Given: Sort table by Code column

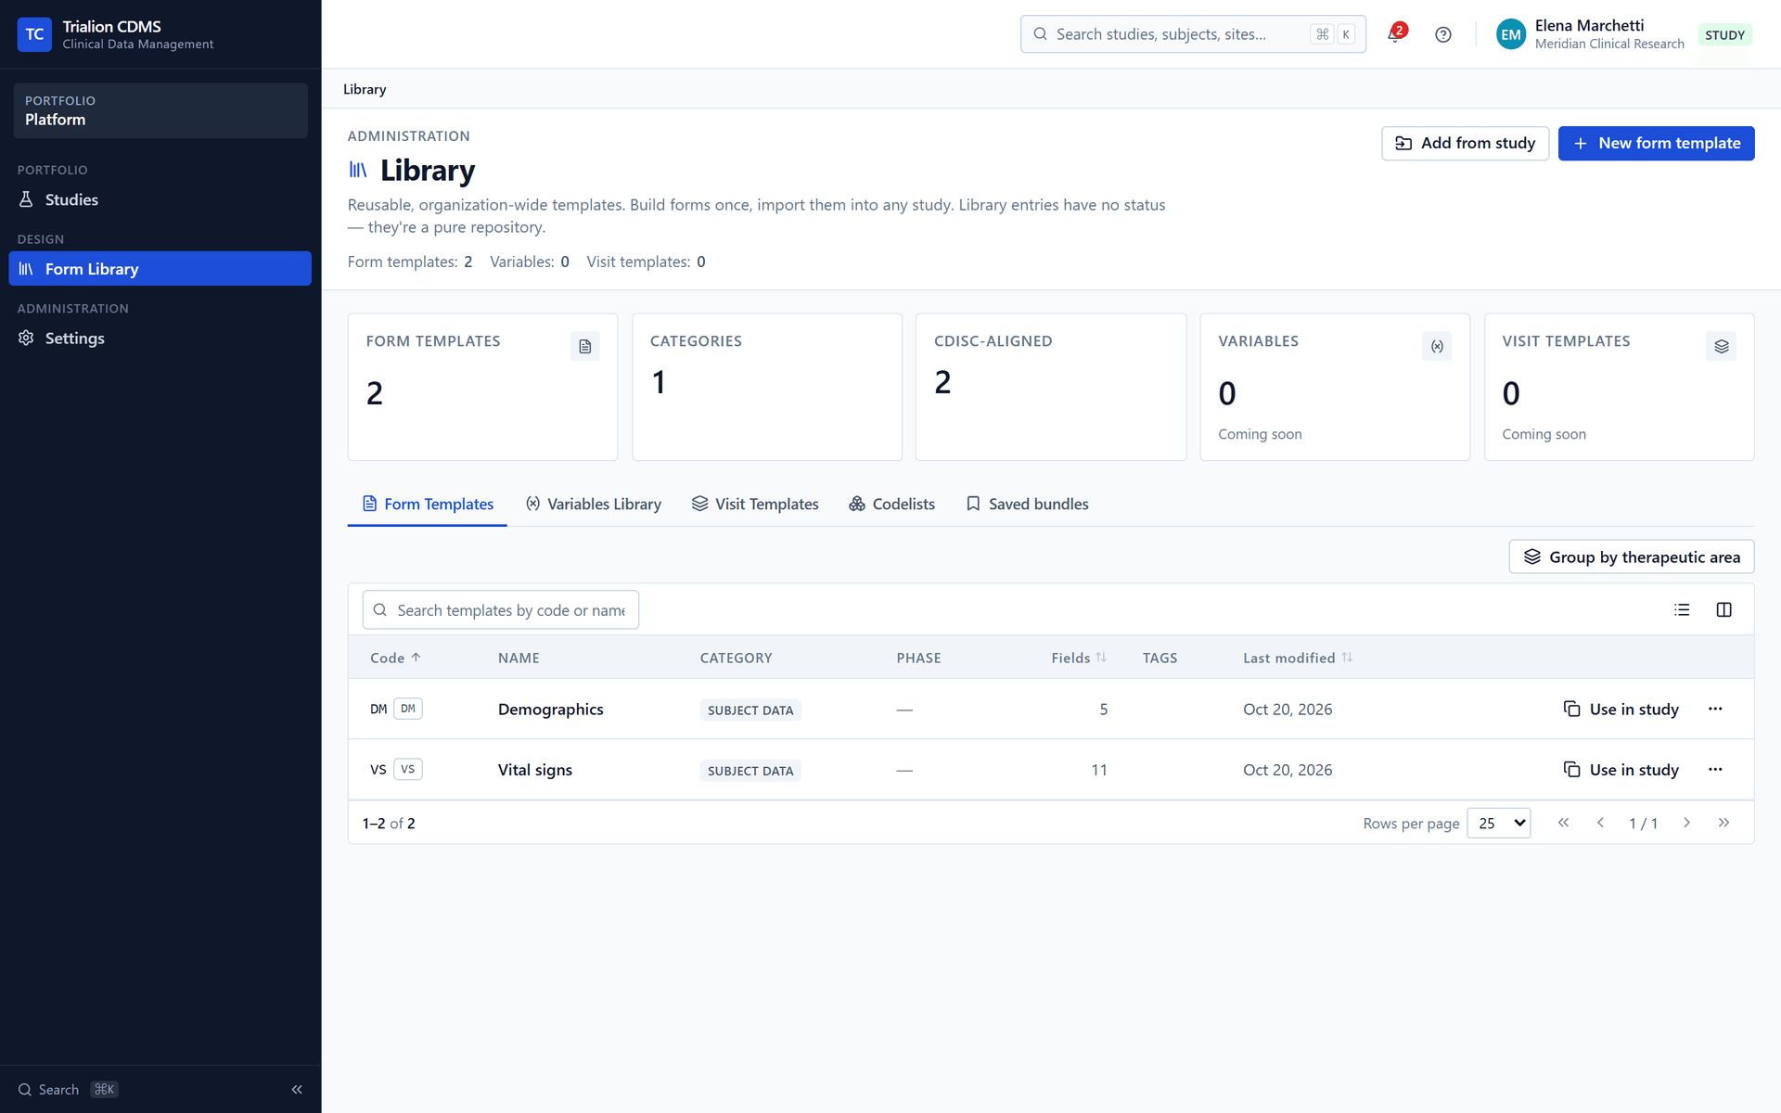Looking at the screenshot, I should [395, 658].
